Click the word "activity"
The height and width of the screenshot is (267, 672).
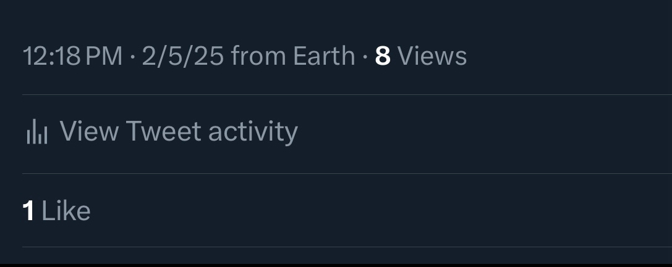tap(252, 132)
